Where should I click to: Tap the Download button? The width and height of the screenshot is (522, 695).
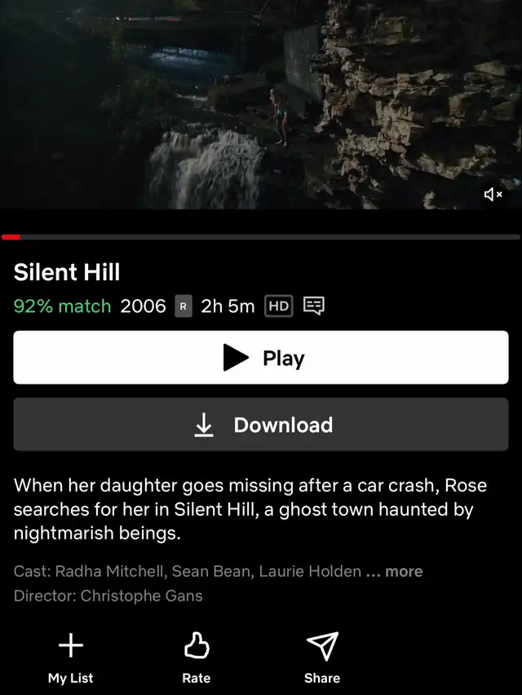click(x=261, y=424)
